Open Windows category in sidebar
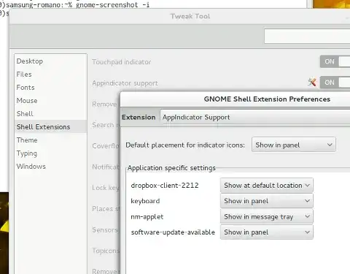 (x=50, y=167)
